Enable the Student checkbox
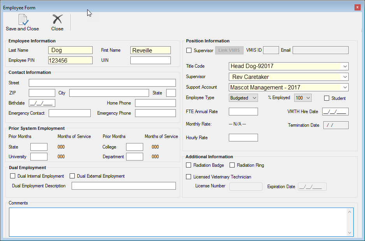This screenshot has height=241, width=365. point(326,98)
